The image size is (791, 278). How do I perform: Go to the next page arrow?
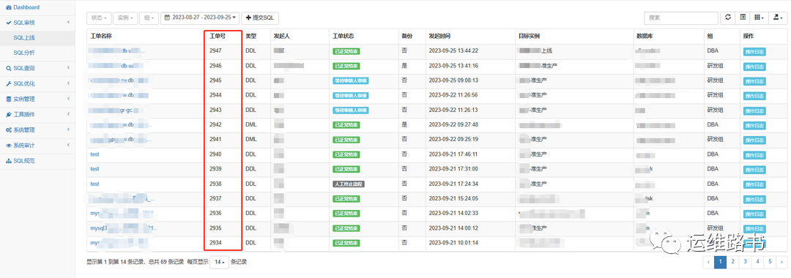(x=781, y=261)
